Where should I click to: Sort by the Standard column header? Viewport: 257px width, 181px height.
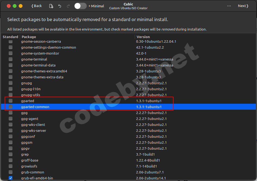coord(10,37)
